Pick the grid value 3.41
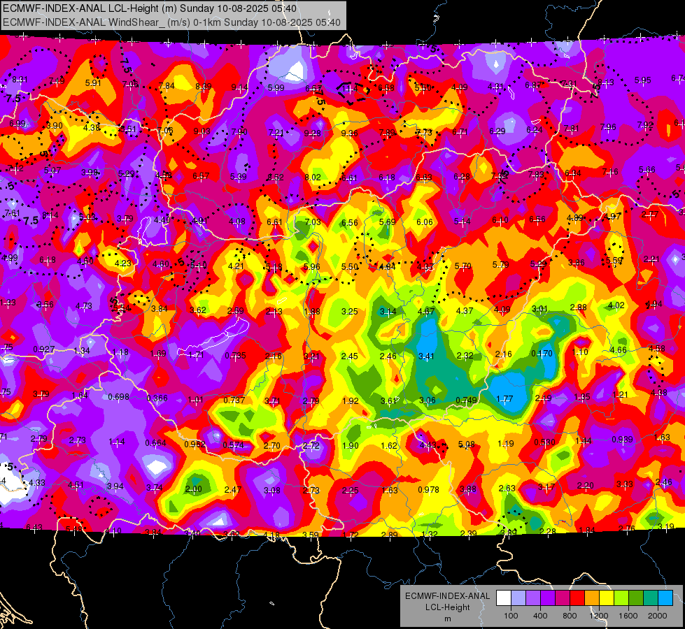685x629 pixels. (x=426, y=356)
